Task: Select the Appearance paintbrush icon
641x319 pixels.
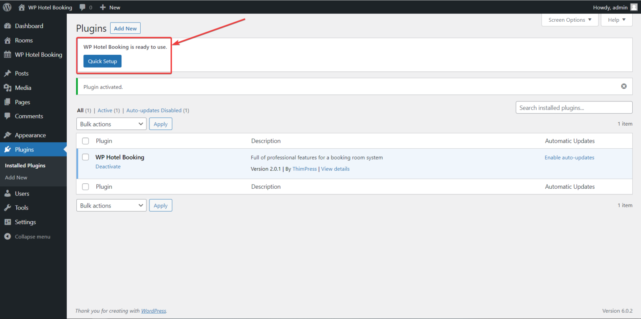Action: point(8,135)
